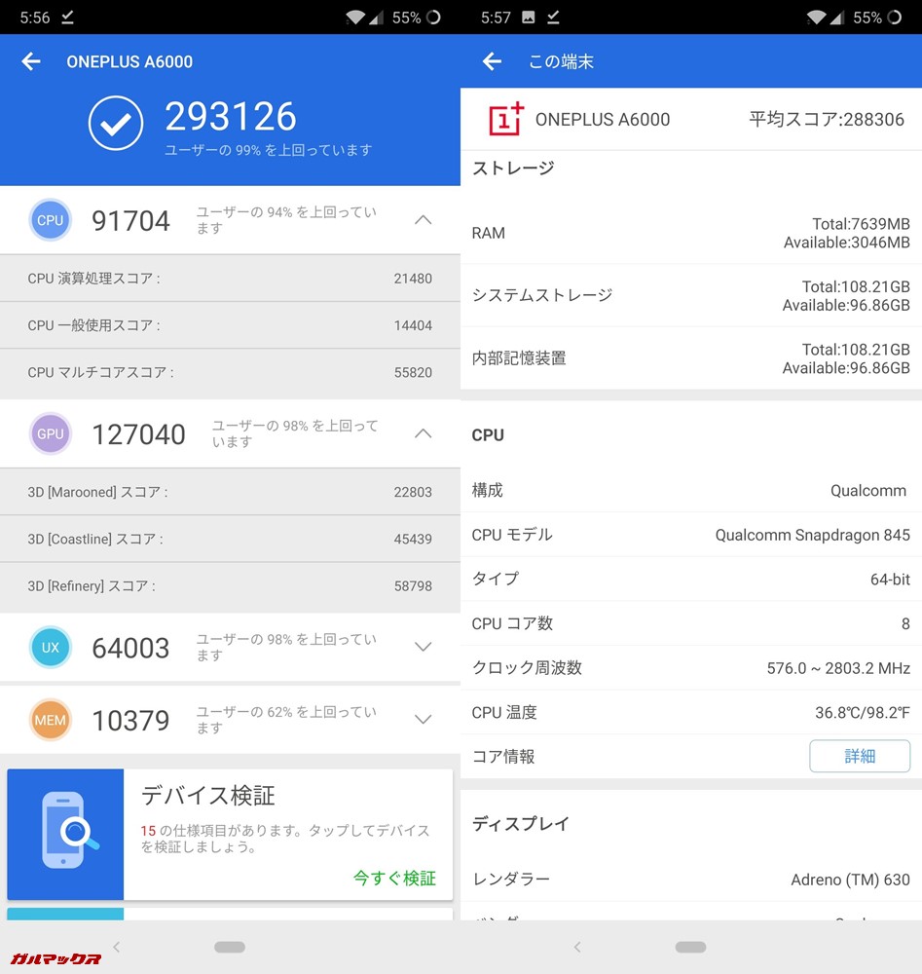Image resolution: width=922 pixels, height=974 pixels.
Task: Expand the MEM score details
Action: pos(423,720)
